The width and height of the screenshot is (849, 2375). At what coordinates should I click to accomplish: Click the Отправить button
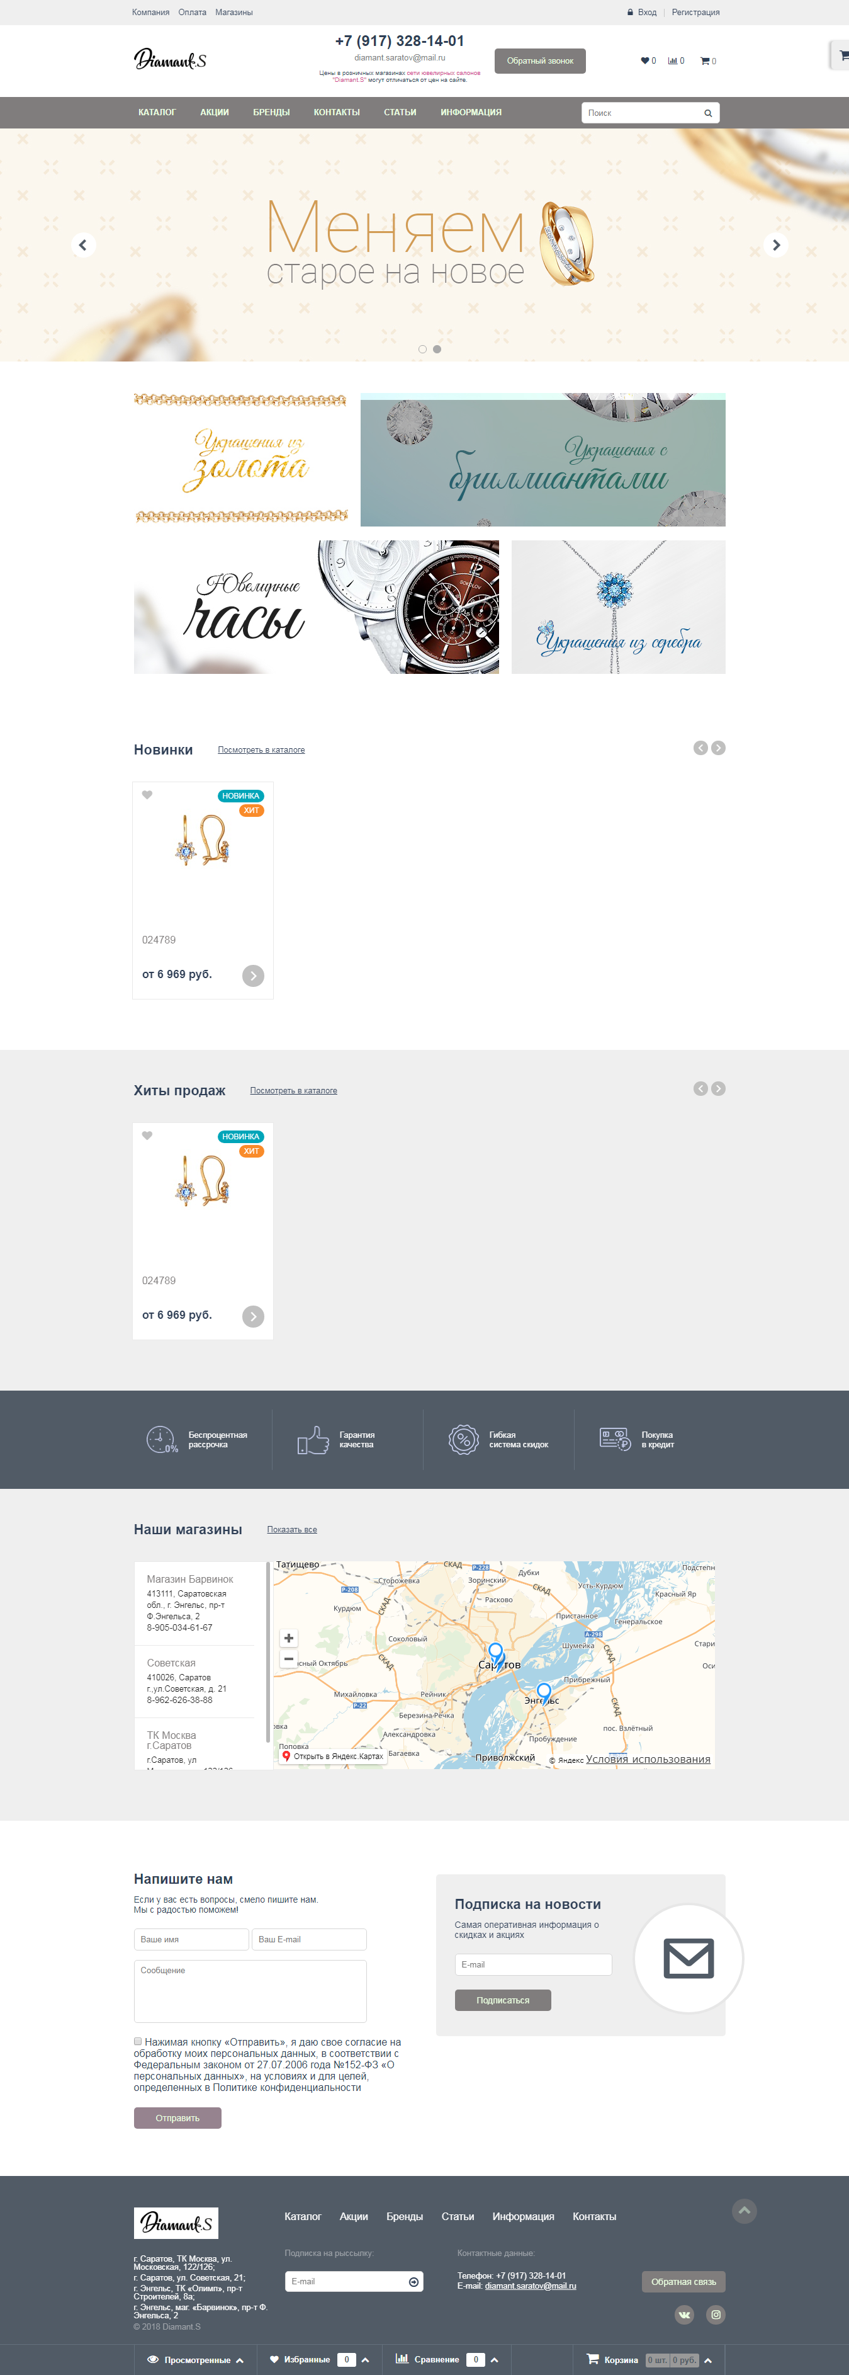tap(177, 2118)
